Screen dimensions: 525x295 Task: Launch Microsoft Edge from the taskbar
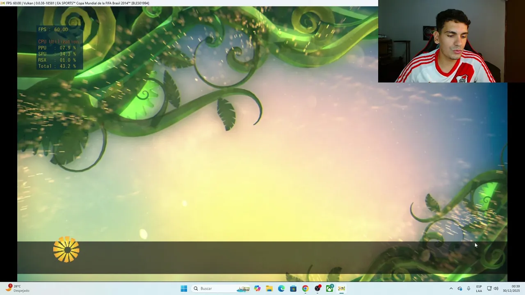[x=281, y=288]
